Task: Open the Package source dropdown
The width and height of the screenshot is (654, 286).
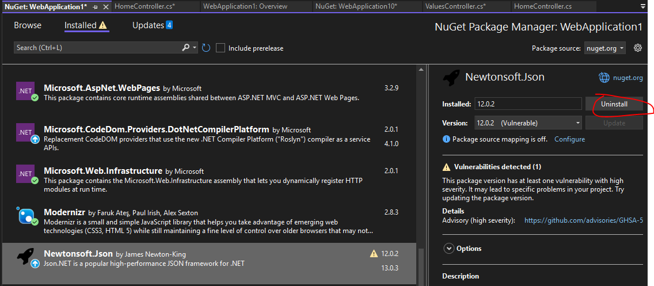Action: tap(604, 48)
